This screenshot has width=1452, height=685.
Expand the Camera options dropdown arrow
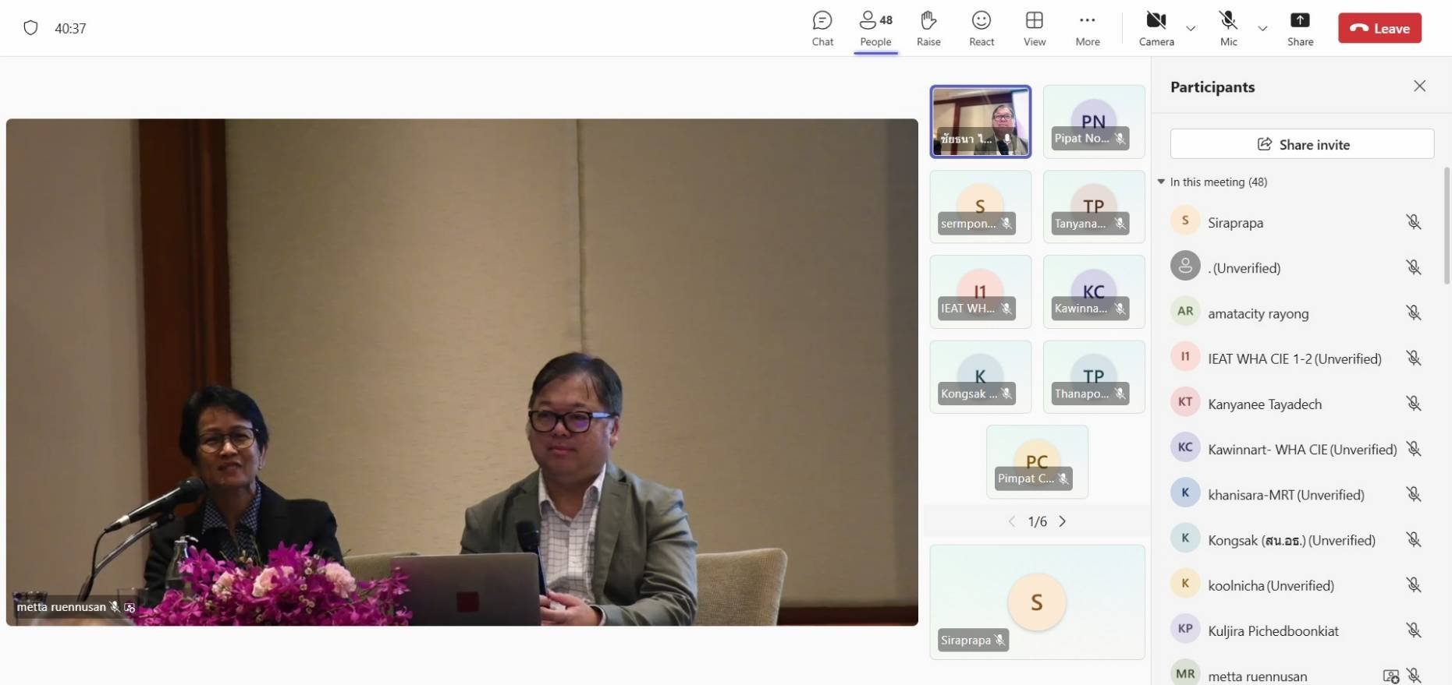(1191, 29)
